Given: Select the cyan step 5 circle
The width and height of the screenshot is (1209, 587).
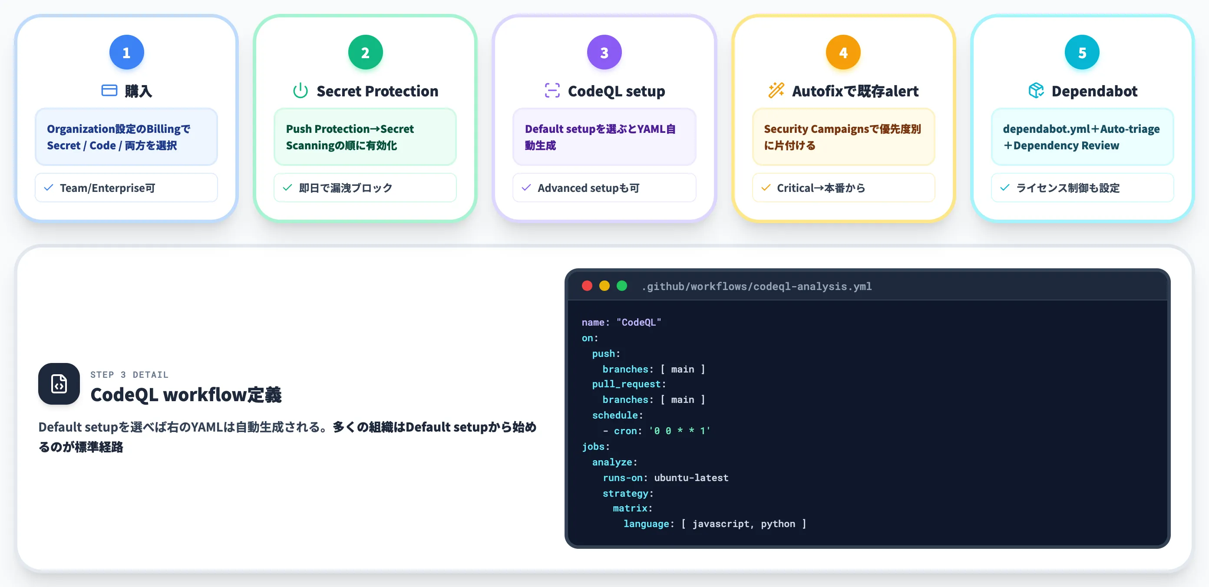Looking at the screenshot, I should click(1082, 52).
